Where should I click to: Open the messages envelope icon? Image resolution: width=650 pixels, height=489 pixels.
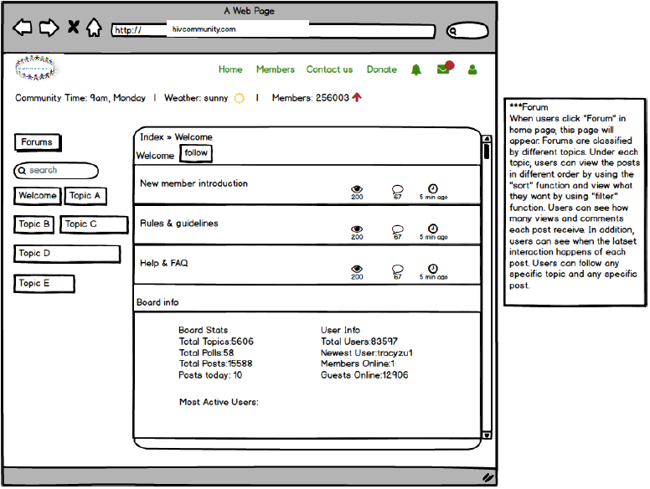[444, 69]
